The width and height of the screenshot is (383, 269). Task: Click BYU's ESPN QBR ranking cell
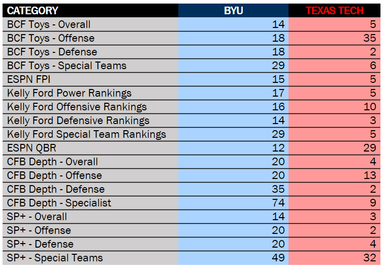[x=278, y=148]
